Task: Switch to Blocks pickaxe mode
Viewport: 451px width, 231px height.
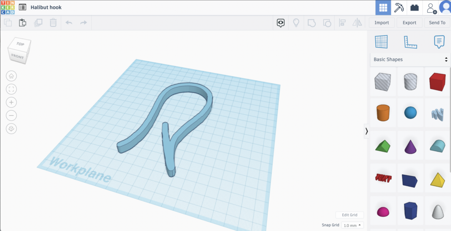Action: pyautogui.click(x=399, y=8)
